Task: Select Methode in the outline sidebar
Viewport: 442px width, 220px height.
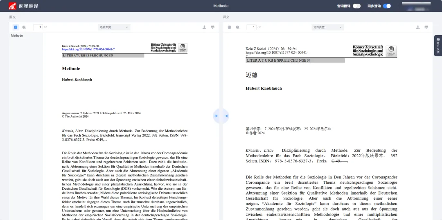Action: click(17, 36)
